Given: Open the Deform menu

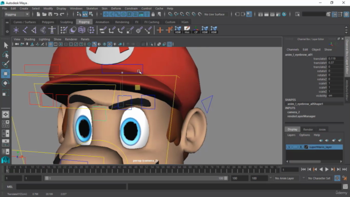Looking at the screenshot, I should [x=116, y=9].
